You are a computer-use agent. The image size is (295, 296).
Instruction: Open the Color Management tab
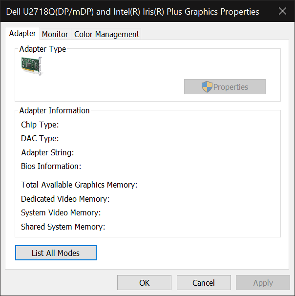(x=106, y=34)
